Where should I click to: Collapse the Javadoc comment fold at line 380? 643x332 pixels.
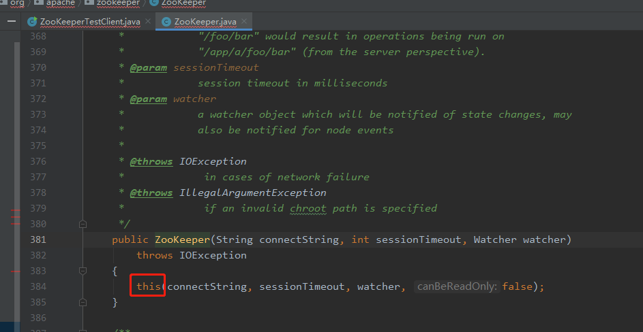coord(83,224)
